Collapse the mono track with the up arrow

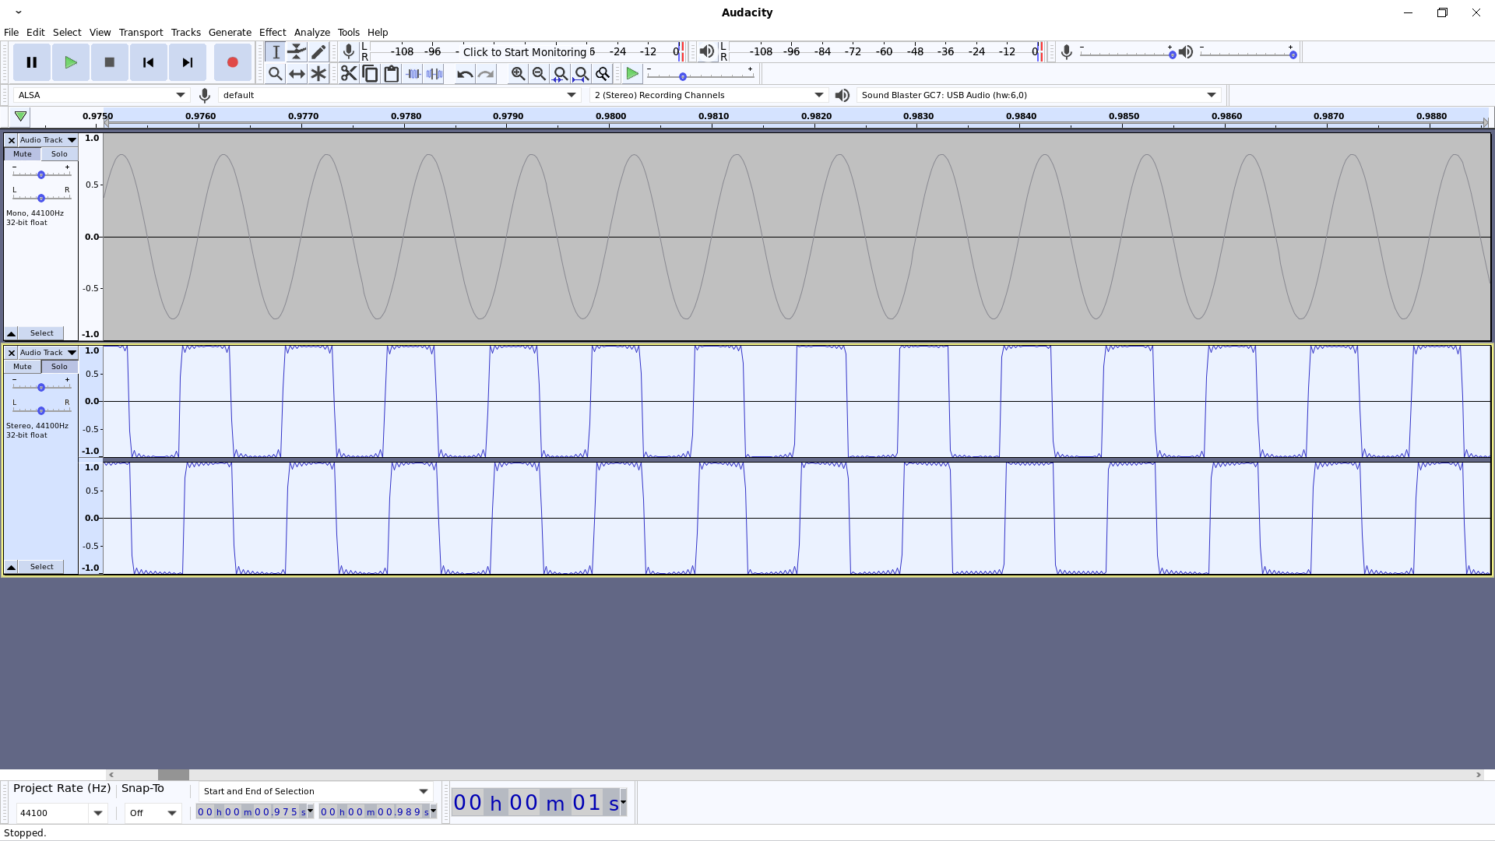[11, 333]
